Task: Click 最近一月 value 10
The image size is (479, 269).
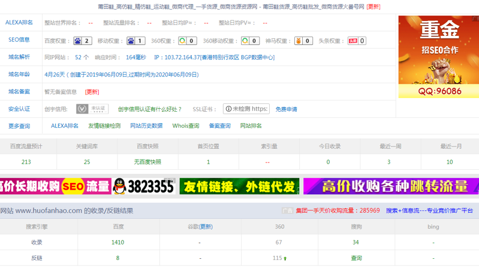Action: 450,162
